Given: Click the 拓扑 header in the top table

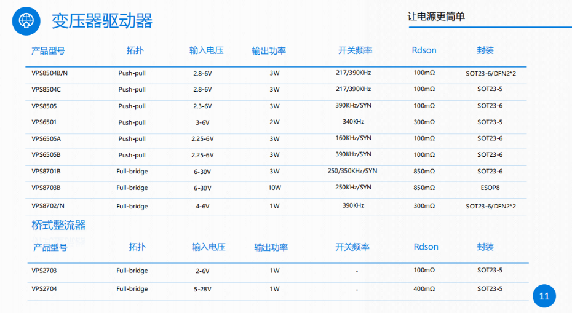Looking at the screenshot, I should point(135,50).
